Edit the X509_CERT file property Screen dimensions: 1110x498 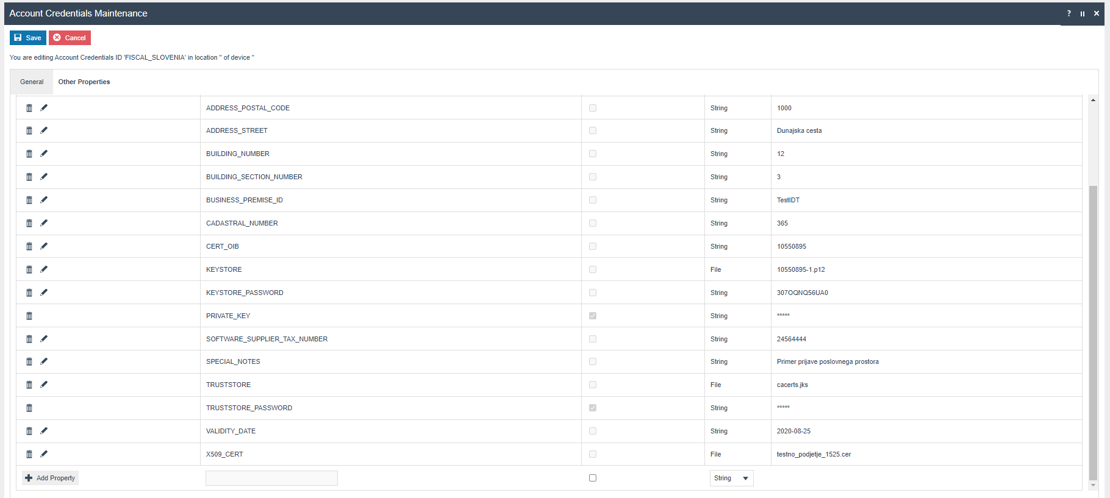(44, 454)
